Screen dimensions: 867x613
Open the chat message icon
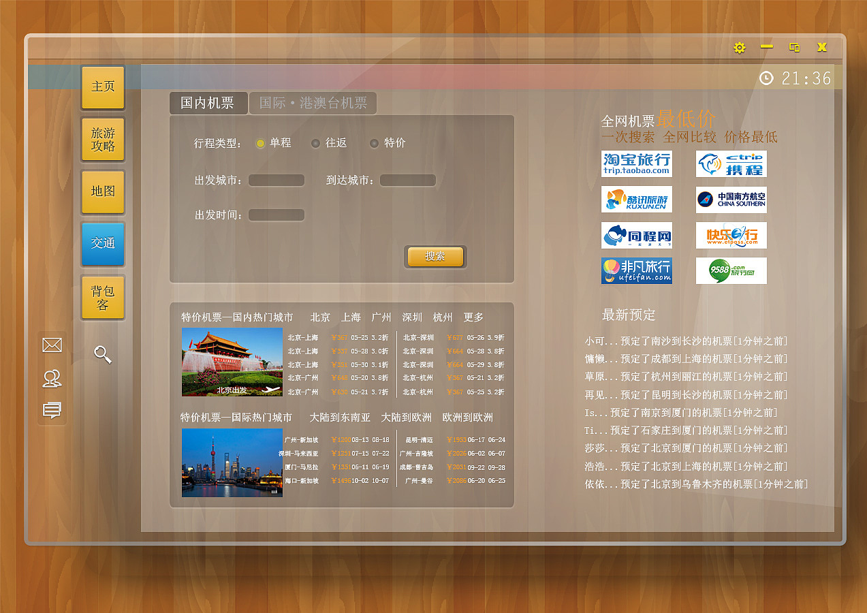tap(52, 410)
